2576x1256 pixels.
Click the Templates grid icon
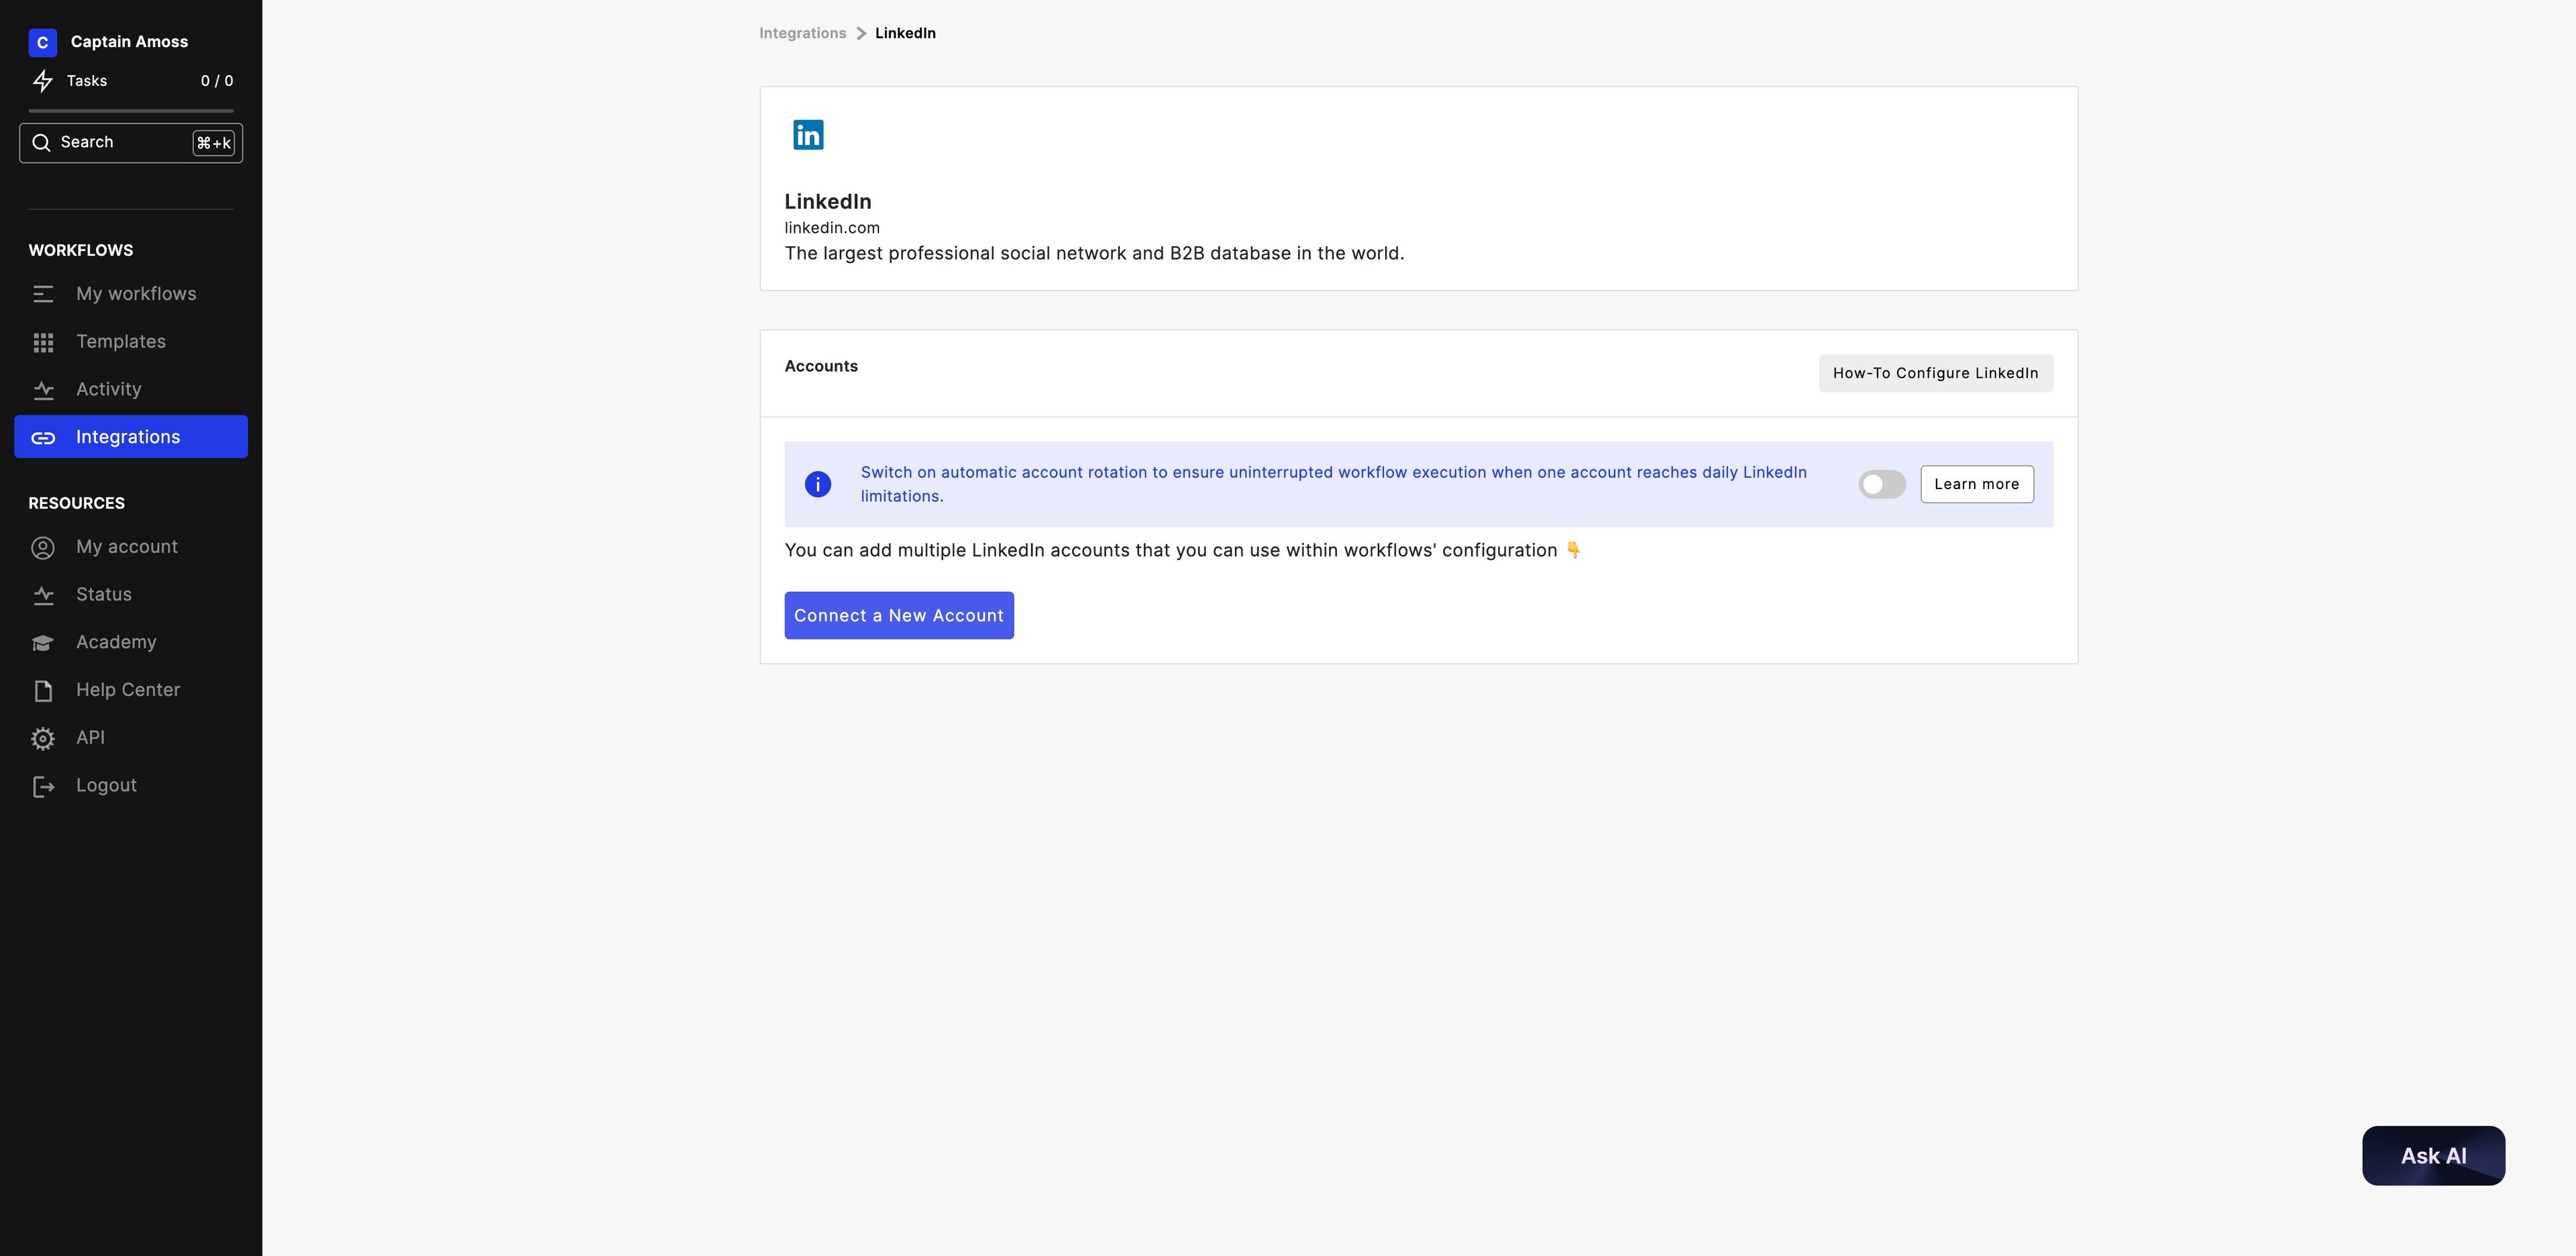click(x=43, y=342)
